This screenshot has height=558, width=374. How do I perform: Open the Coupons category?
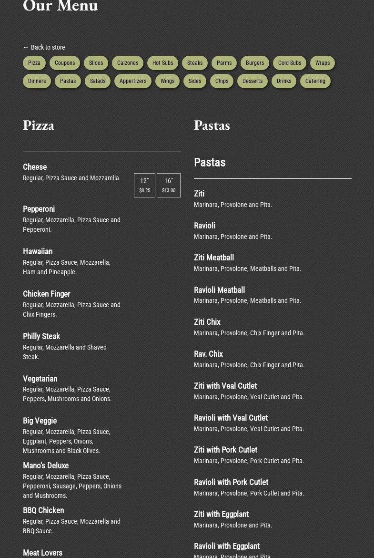tap(65, 63)
